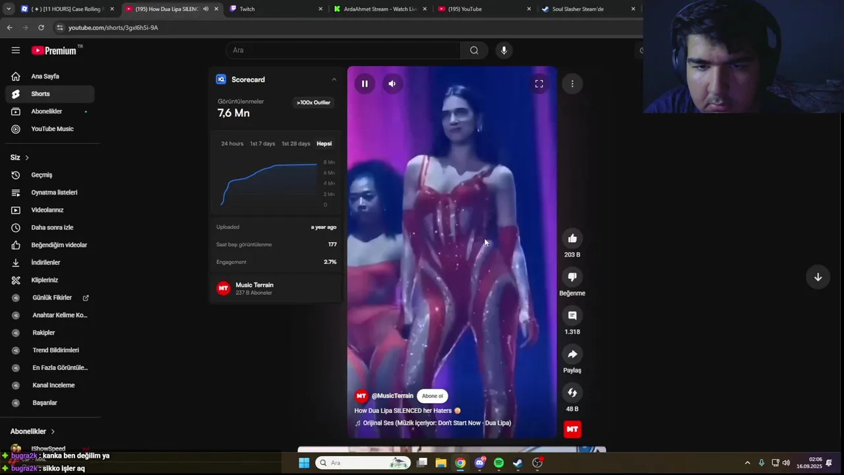Open Trend Bildirimleri sidebar item
844x475 pixels.
[x=49, y=350]
